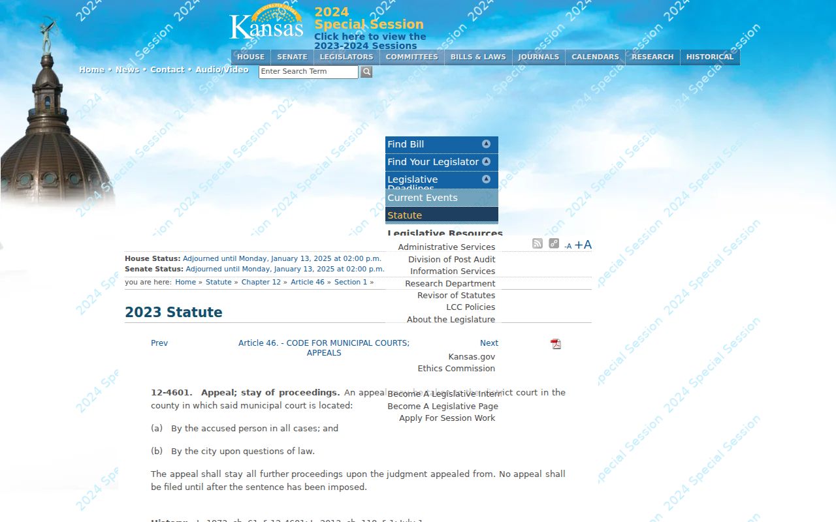Click Statute in the breadcrumb

click(x=218, y=282)
